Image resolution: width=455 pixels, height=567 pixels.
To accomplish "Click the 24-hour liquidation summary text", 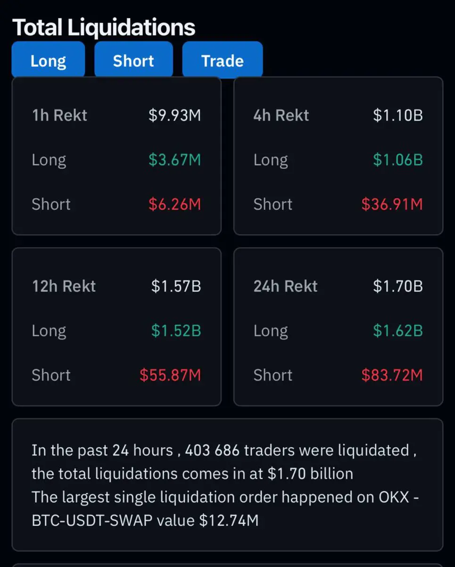I will (x=224, y=485).
